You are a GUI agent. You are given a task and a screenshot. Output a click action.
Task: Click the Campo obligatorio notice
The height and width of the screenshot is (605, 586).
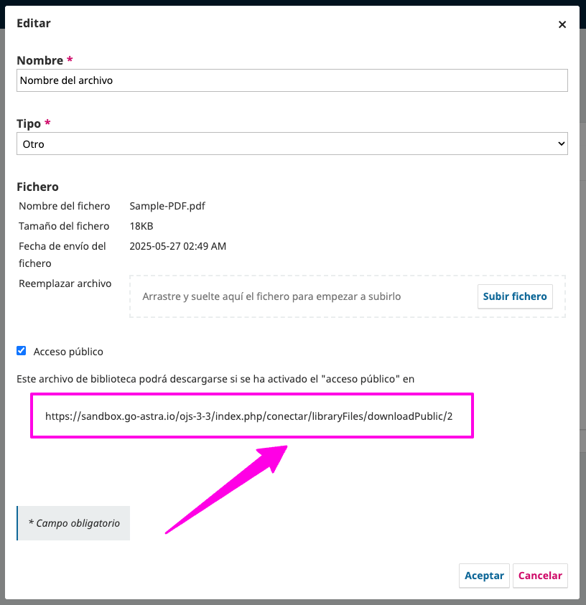click(x=73, y=523)
